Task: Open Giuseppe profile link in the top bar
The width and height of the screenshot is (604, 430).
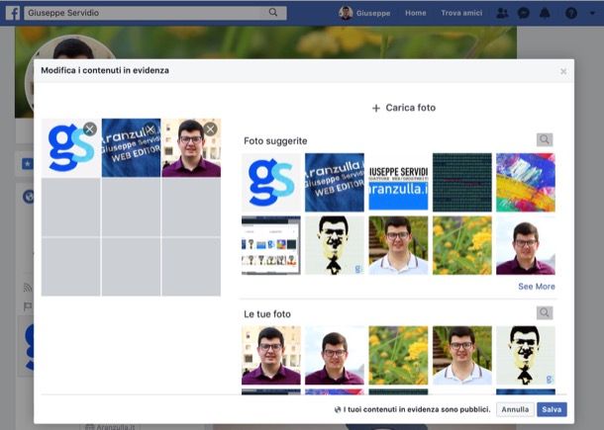Action: pyautogui.click(x=364, y=13)
